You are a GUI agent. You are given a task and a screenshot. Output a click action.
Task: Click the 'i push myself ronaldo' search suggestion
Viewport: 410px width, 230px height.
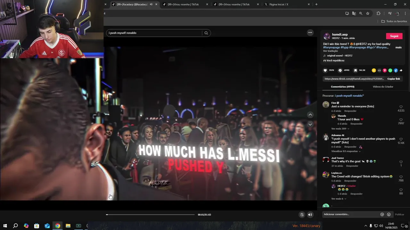(x=349, y=96)
